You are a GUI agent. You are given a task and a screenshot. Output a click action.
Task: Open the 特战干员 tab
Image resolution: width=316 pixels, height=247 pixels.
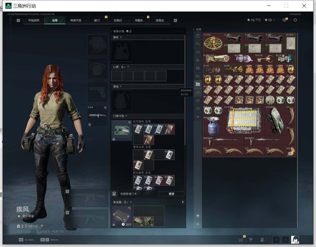pyautogui.click(x=76, y=20)
